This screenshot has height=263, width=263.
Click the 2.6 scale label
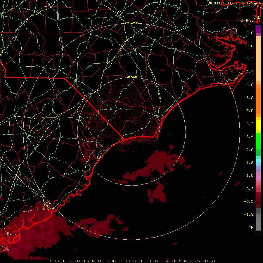[250, 150]
